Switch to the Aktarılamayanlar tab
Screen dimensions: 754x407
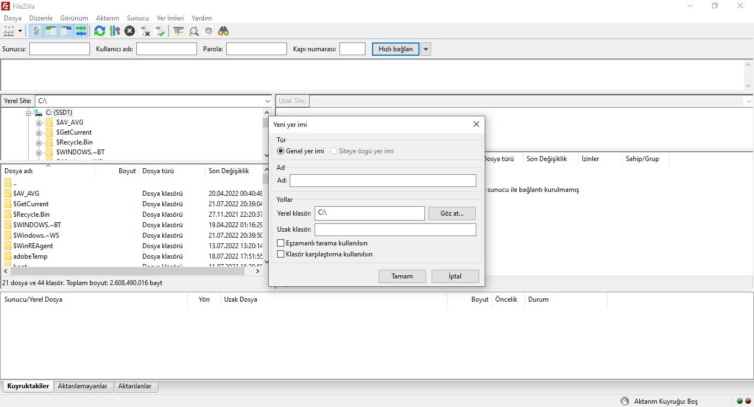point(83,386)
